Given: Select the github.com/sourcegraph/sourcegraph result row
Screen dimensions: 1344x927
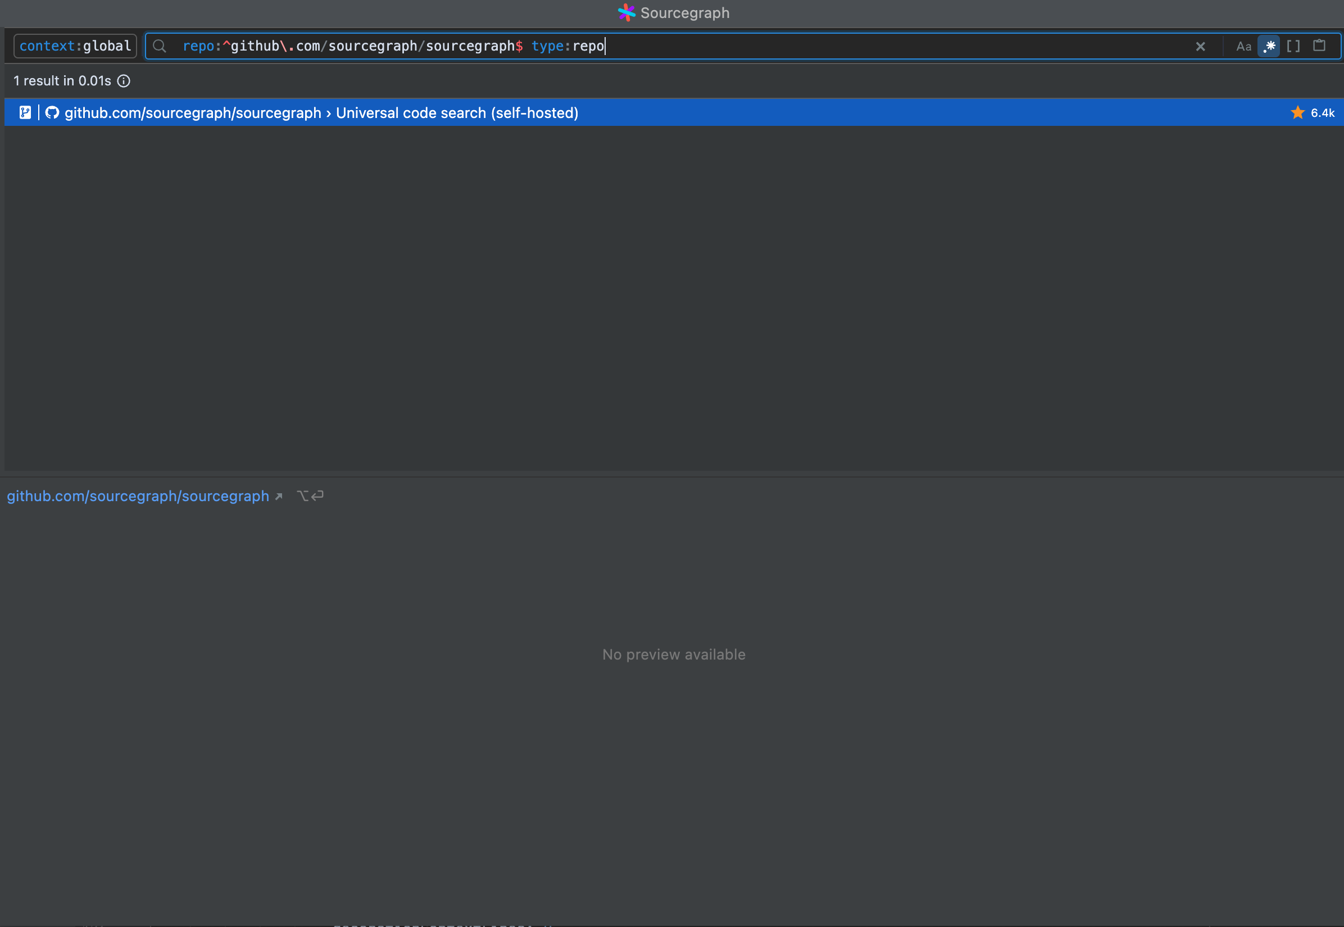Looking at the screenshot, I should pyautogui.click(x=674, y=112).
